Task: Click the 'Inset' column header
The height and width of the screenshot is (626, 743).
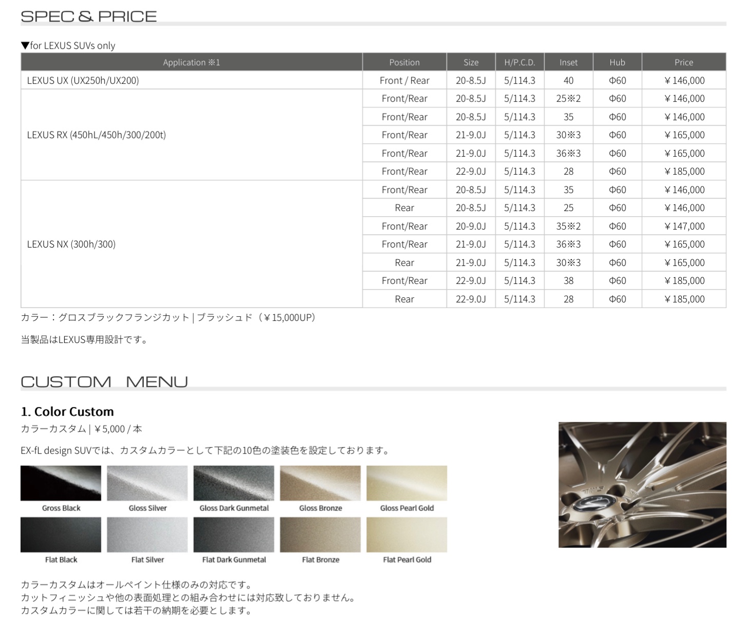Action: tap(568, 62)
